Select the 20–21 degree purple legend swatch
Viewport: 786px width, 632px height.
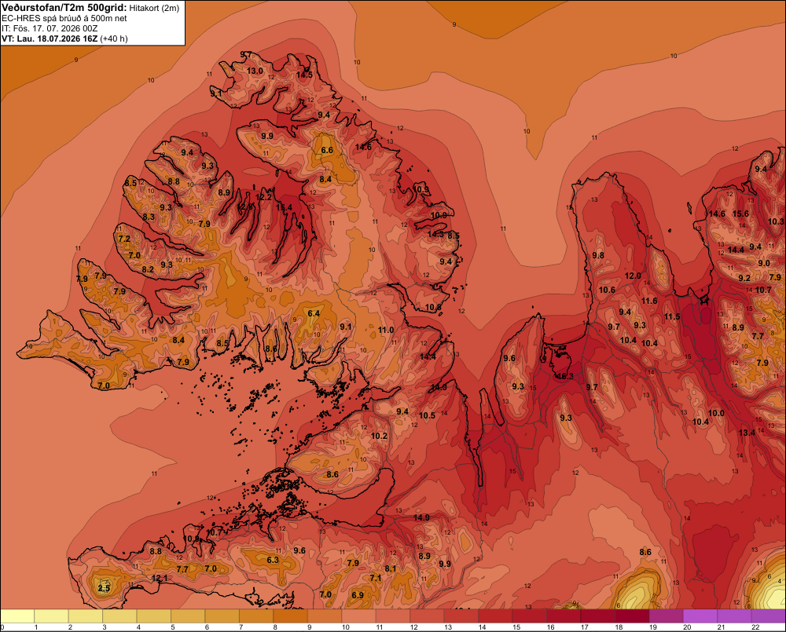coord(700,616)
